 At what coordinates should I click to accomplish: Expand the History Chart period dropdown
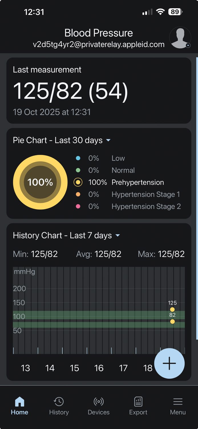point(118,236)
